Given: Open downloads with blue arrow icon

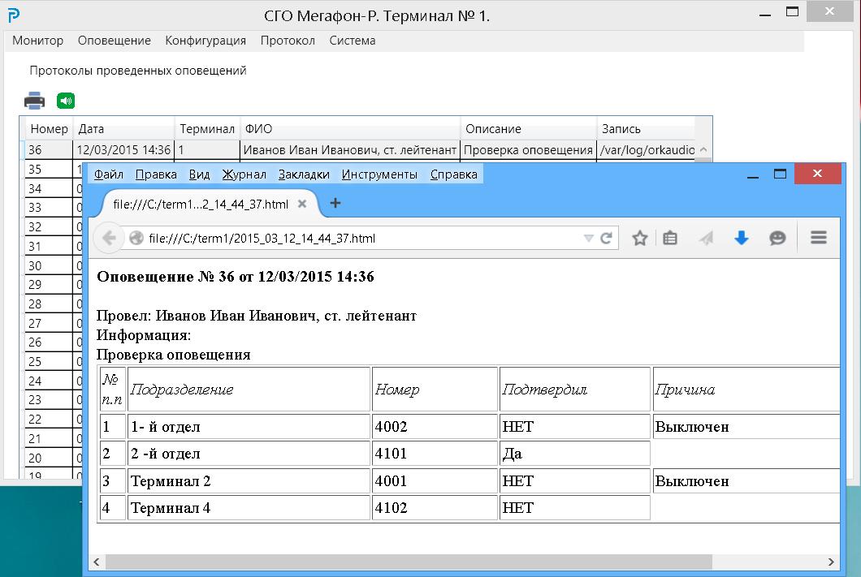Looking at the screenshot, I should pyautogui.click(x=742, y=238).
